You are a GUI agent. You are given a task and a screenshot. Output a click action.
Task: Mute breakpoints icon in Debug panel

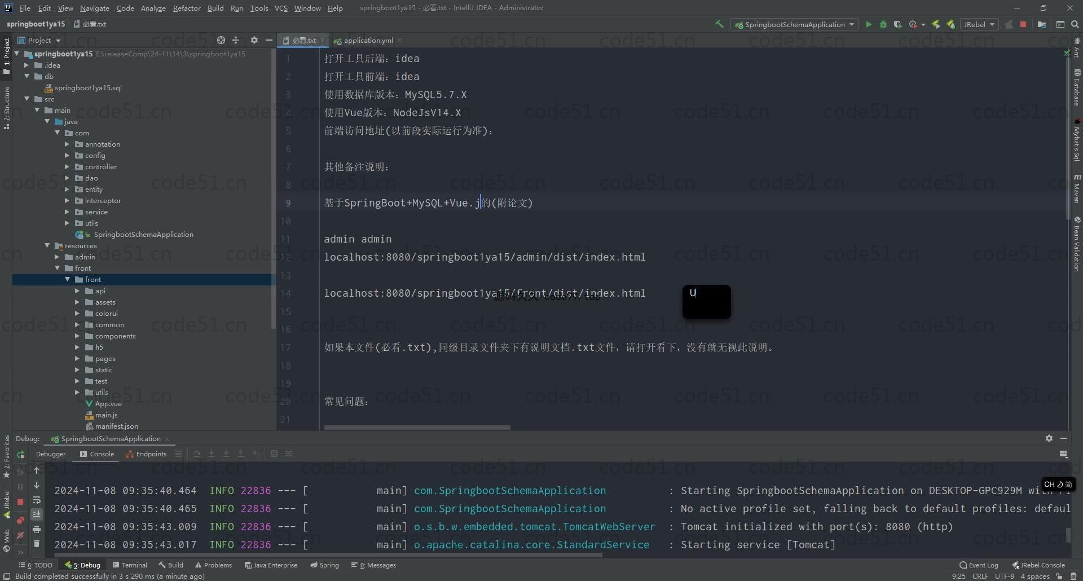(x=20, y=535)
